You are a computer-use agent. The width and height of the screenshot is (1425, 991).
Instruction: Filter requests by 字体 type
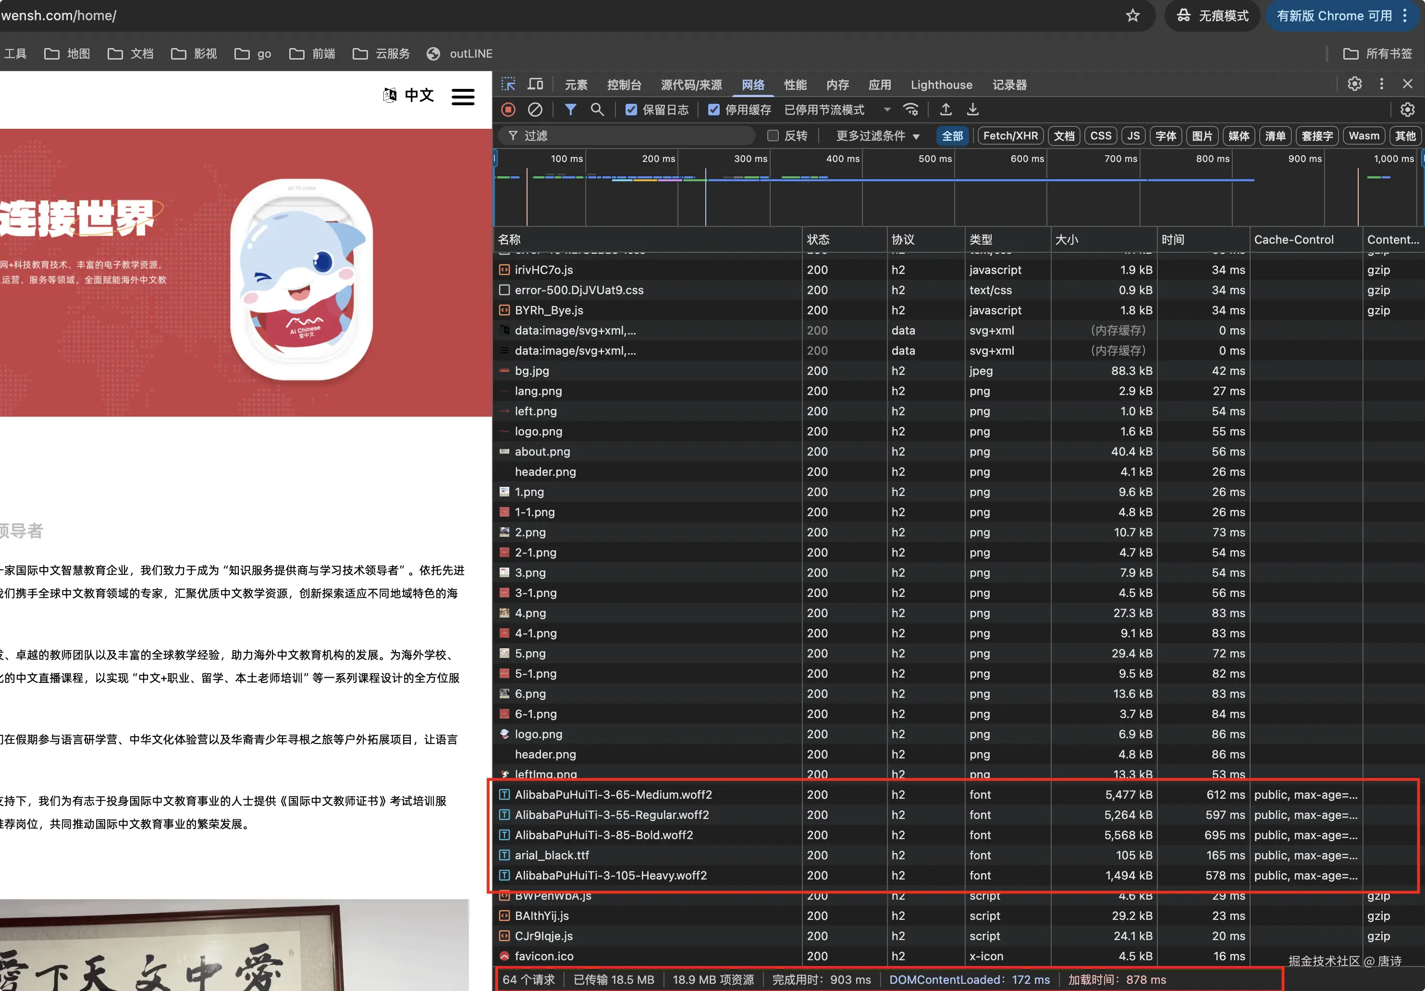1166,136
